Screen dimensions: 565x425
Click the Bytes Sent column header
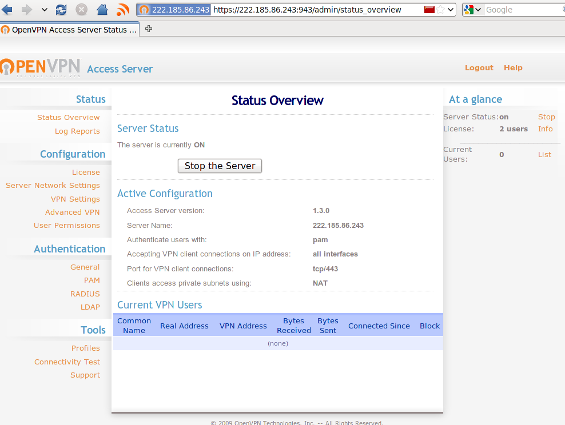point(328,326)
